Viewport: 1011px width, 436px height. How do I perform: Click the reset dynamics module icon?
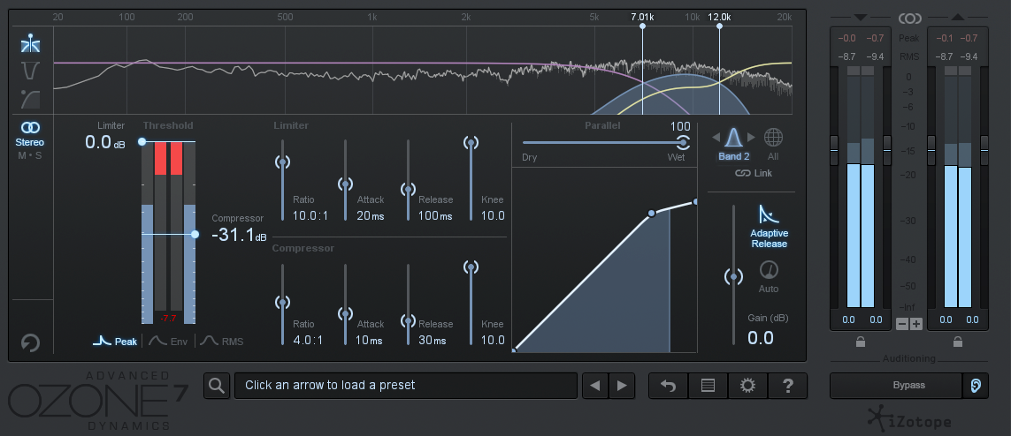point(30,342)
